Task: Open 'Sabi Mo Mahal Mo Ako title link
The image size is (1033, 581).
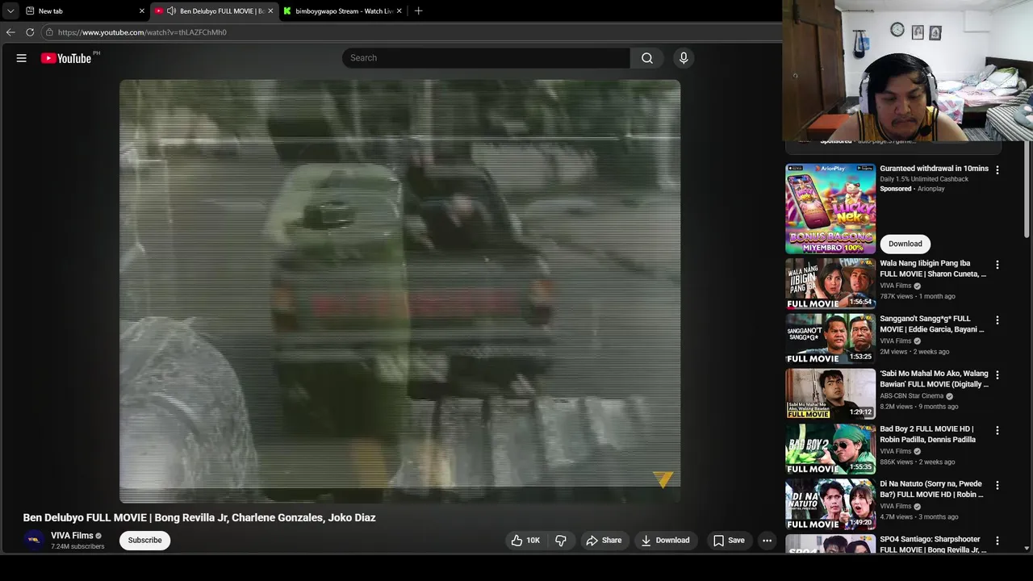Action: (934, 378)
